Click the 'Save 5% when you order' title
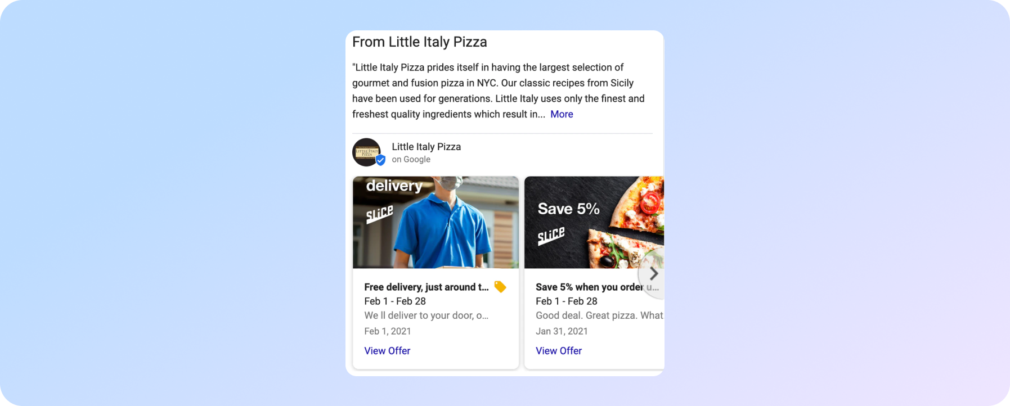The height and width of the screenshot is (406, 1010). [x=589, y=287]
